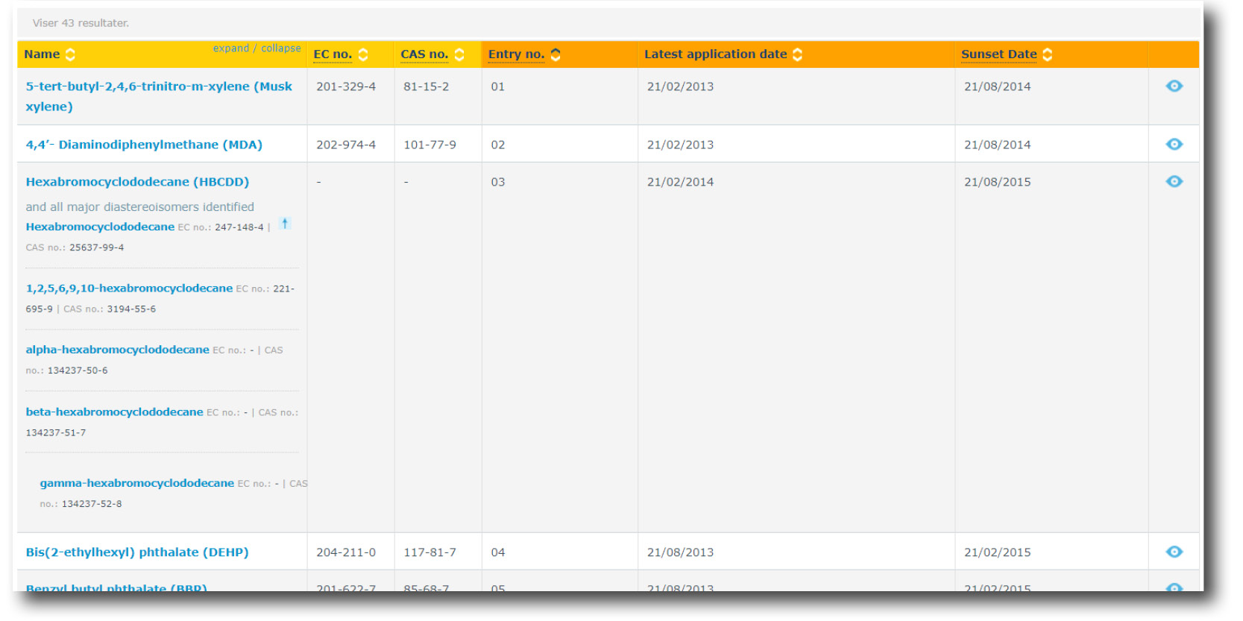The image size is (1243, 621).
Task: Sort by EC no. column
Action: [x=363, y=54]
